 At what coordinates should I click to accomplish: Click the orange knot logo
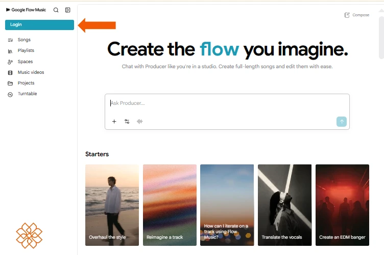[29, 236]
